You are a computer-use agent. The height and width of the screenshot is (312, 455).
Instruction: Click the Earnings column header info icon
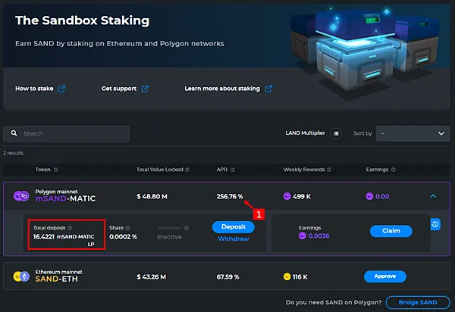(x=393, y=170)
